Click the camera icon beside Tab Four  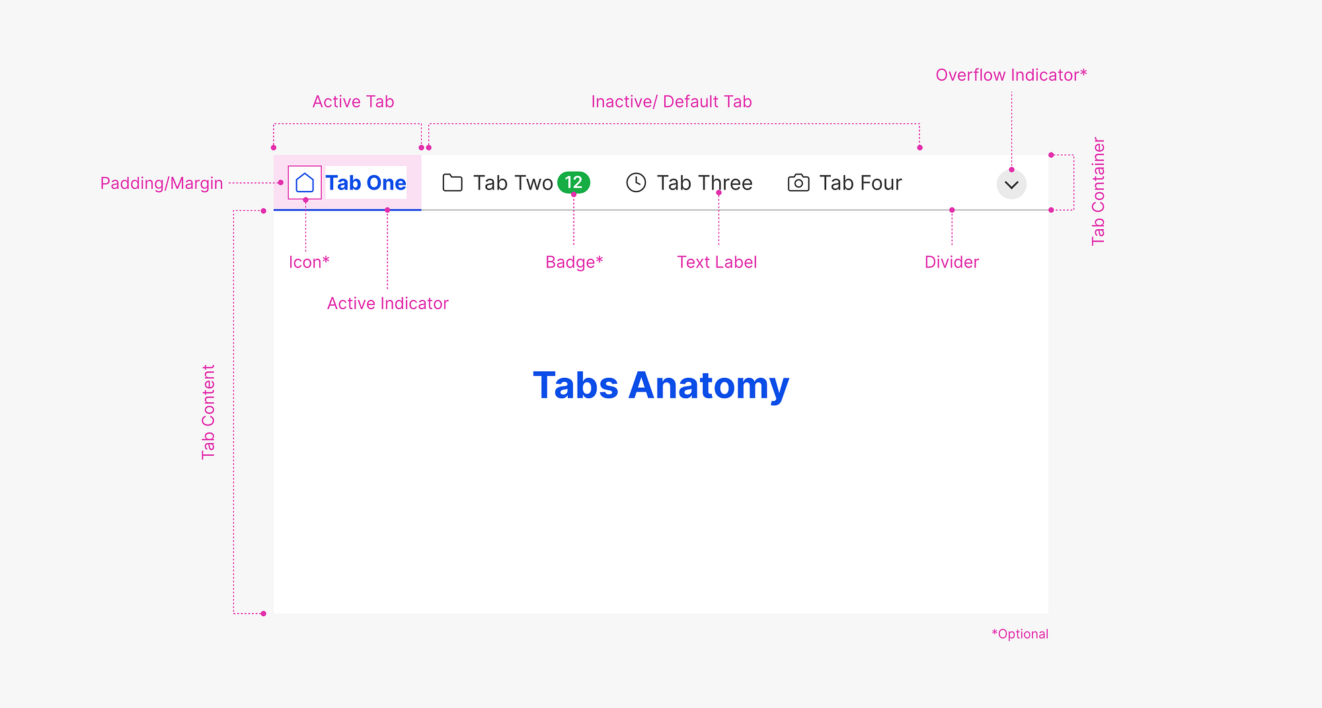pyautogui.click(x=798, y=182)
